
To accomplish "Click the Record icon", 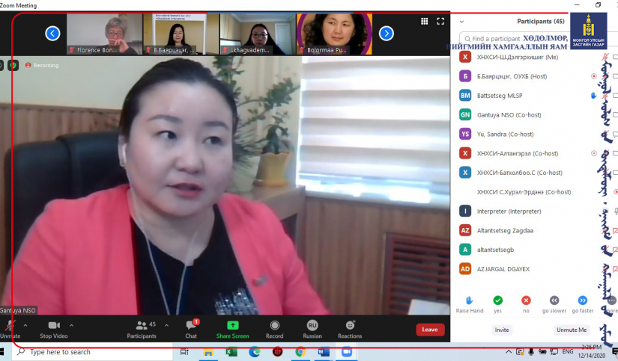I will (275, 325).
